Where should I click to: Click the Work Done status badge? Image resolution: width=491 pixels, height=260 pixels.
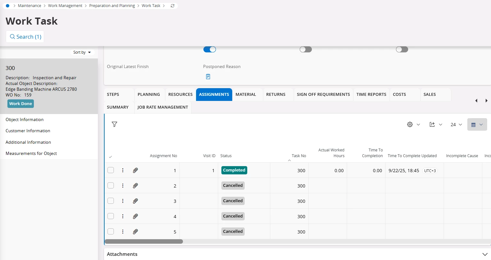[20, 104]
